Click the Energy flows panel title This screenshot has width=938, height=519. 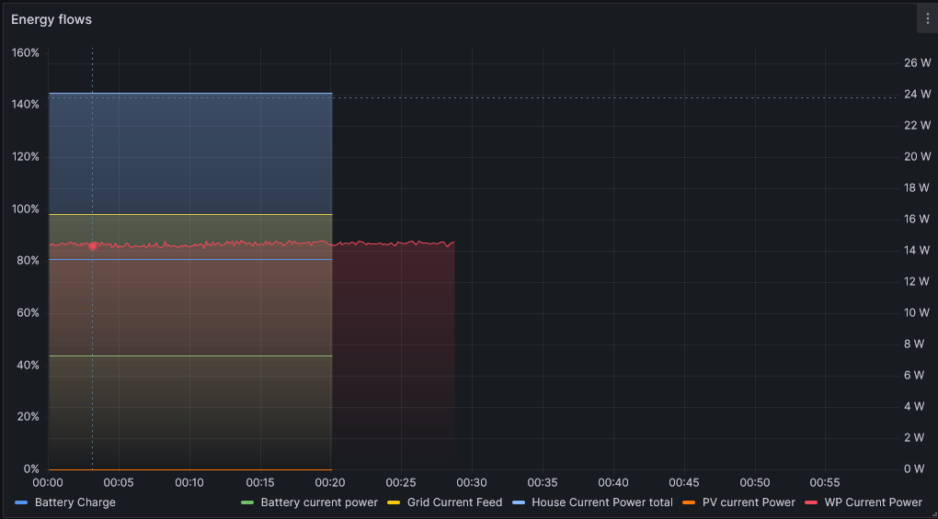coord(51,19)
